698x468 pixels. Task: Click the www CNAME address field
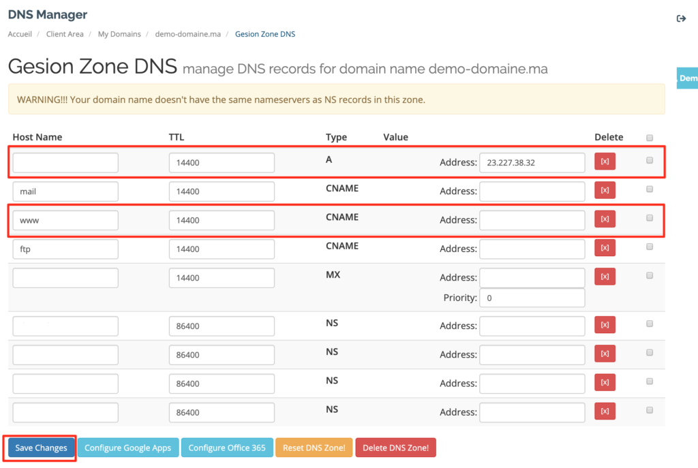532,220
